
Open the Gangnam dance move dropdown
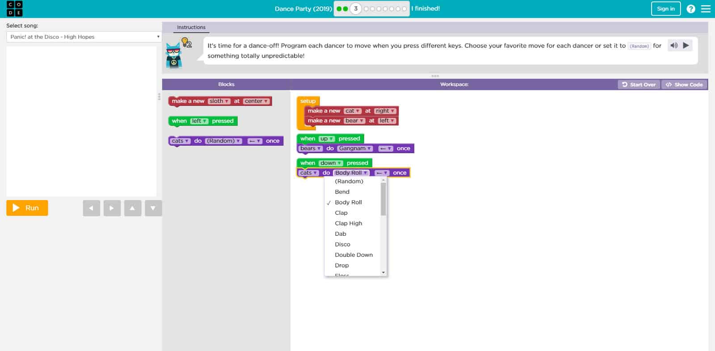(x=355, y=148)
